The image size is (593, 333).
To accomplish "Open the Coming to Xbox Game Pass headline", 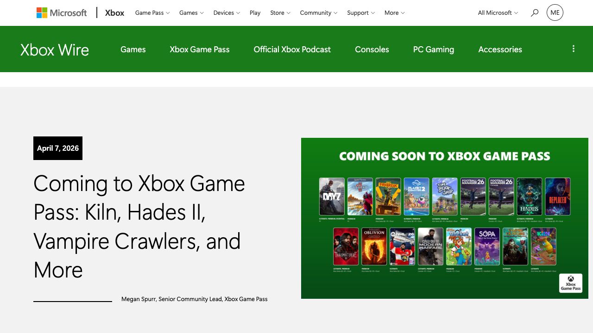I will tap(139, 227).
